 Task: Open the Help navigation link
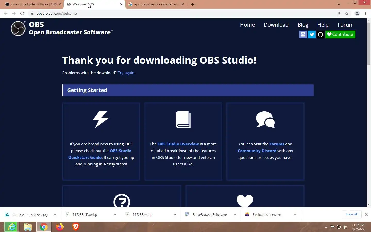[x=323, y=25]
